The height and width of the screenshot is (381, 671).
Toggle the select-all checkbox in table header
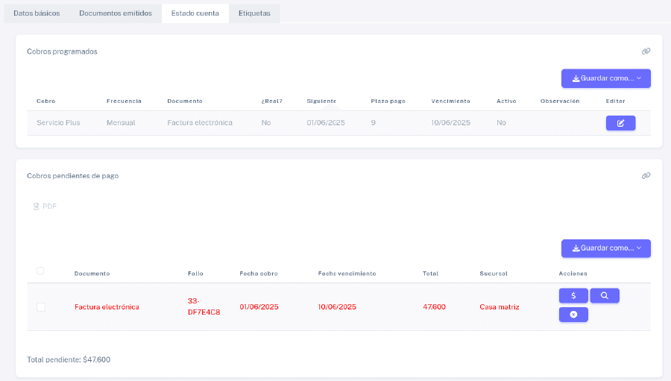point(40,271)
